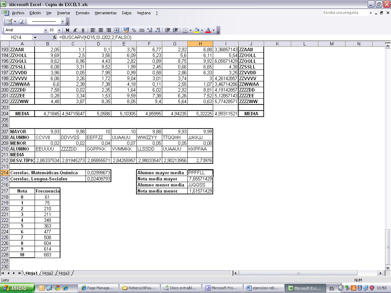Select the border eraser tool
391x293 pixels.
(21, 21)
